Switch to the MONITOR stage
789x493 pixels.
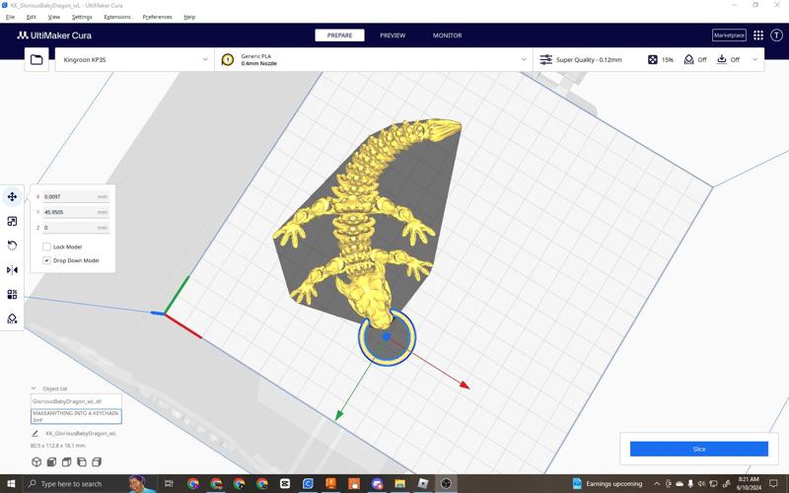(448, 35)
